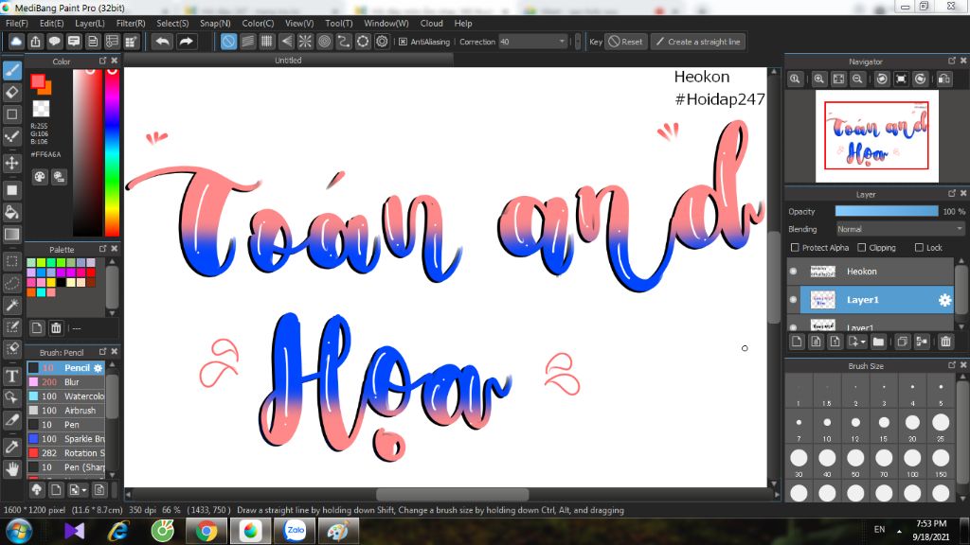Activate the Eyedropper tool
Screen dimensions: 970x545
(11, 447)
